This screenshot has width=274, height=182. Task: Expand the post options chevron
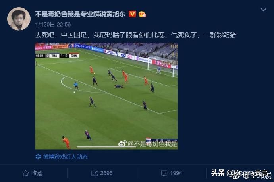click(264, 10)
